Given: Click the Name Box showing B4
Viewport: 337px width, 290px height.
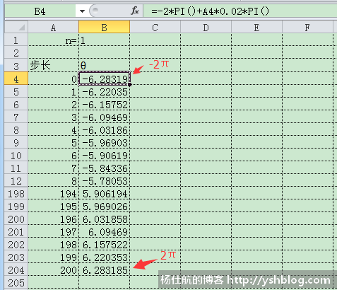Looking at the screenshot, I should (x=40, y=11).
